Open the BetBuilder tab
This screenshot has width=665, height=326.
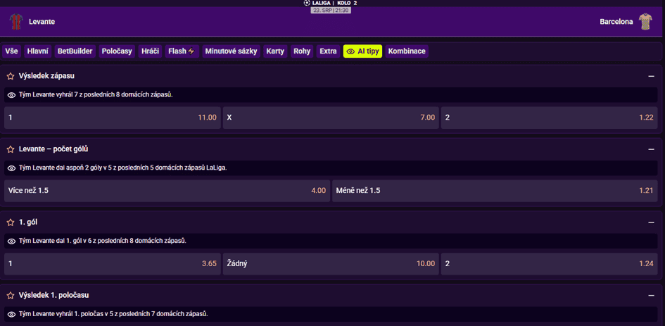pyautogui.click(x=75, y=51)
